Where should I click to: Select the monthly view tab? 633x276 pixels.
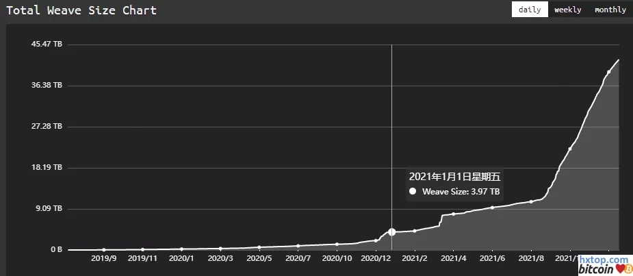[x=610, y=10]
